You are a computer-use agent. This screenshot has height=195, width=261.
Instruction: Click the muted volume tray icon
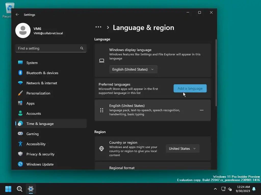[x=230, y=189]
